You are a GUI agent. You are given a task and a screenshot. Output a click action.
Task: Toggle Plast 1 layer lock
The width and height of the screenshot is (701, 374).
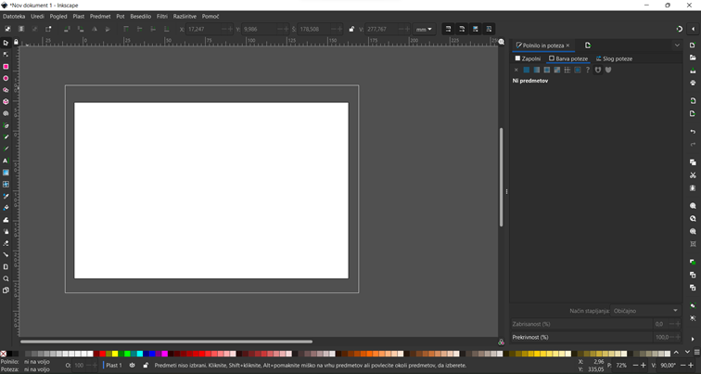pyautogui.click(x=146, y=365)
